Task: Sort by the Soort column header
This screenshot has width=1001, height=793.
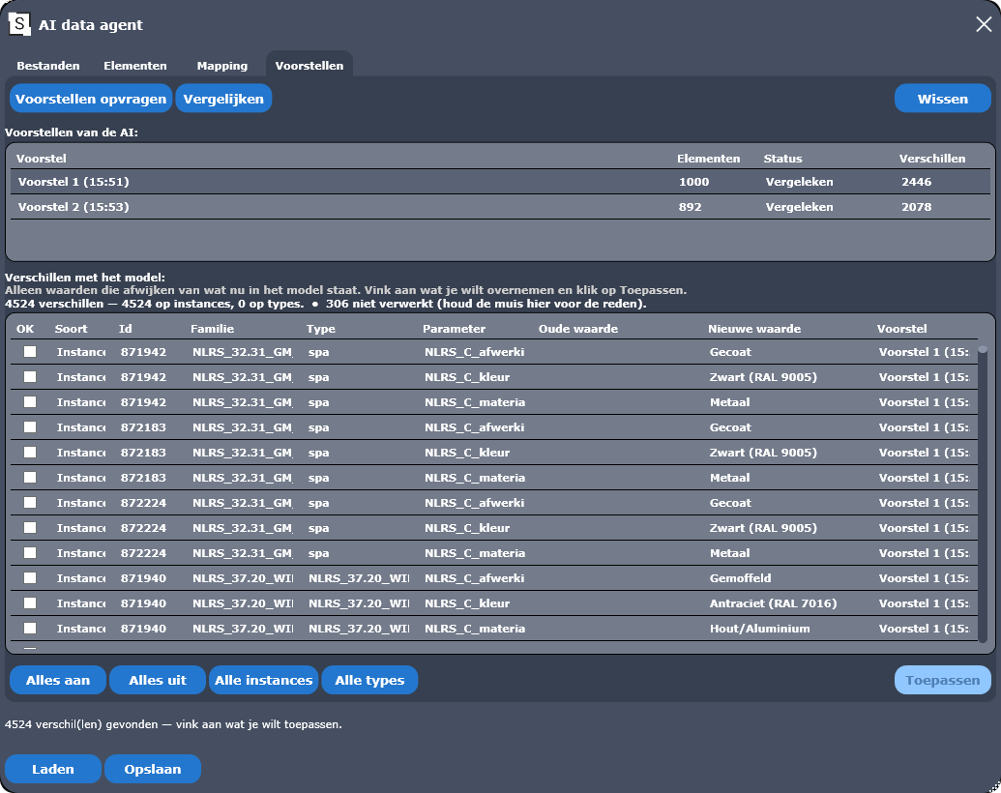Action: pyautogui.click(x=71, y=329)
